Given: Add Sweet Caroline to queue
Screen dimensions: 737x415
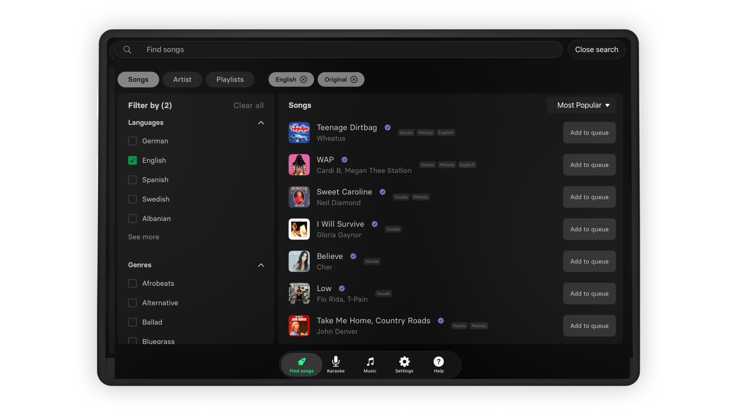Looking at the screenshot, I should [589, 197].
